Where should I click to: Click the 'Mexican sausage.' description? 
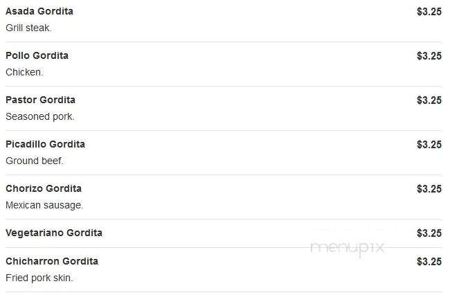(44, 205)
